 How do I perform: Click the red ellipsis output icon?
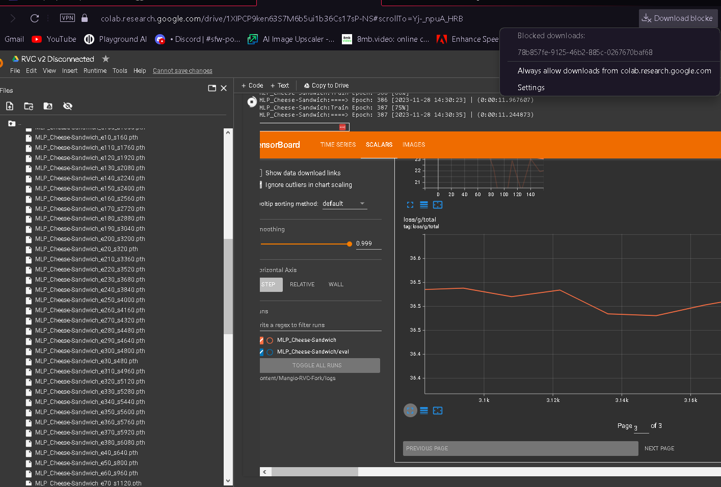tap(342, 127)
